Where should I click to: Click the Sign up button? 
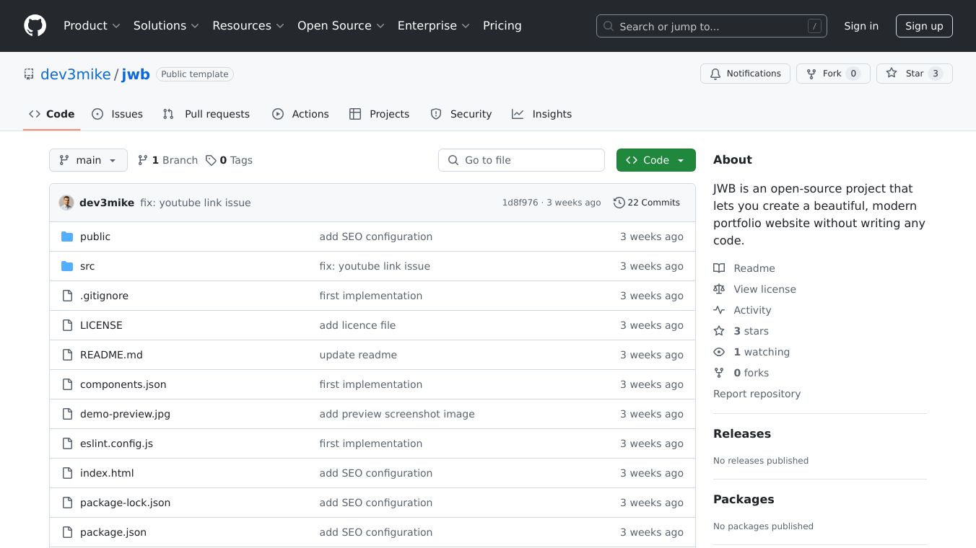[x=924, y=26]
